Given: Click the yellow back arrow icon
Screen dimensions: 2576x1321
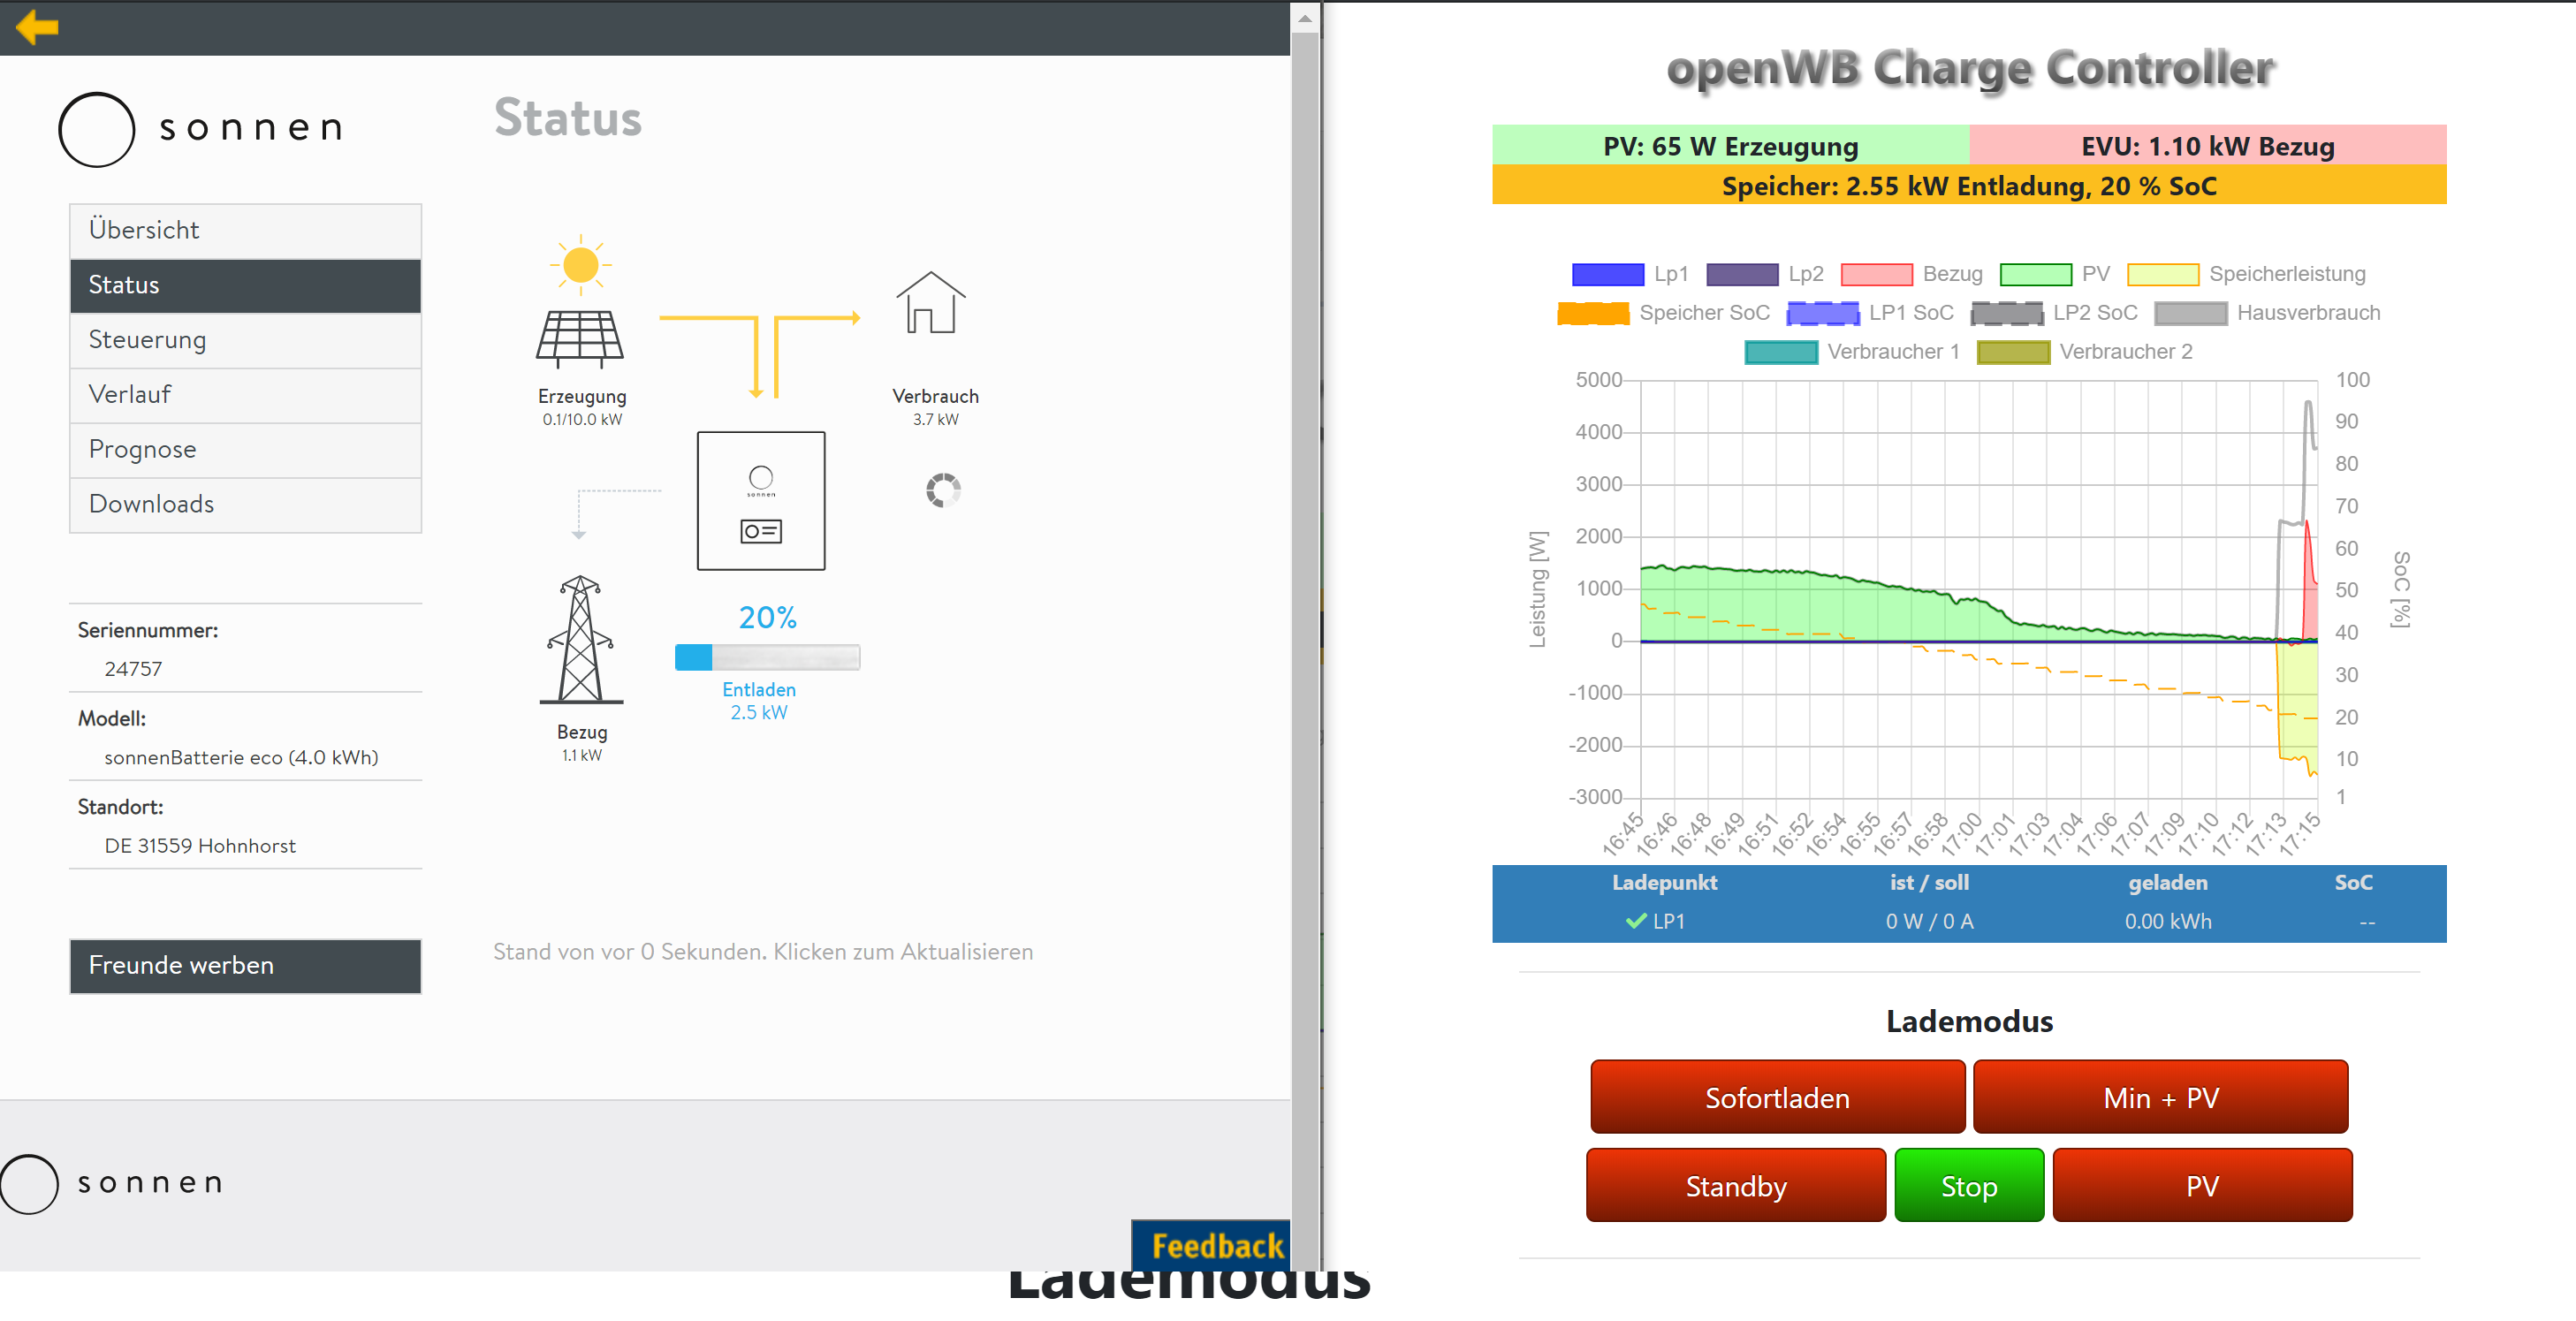Looking at the screenshot, I should [37, 27].
